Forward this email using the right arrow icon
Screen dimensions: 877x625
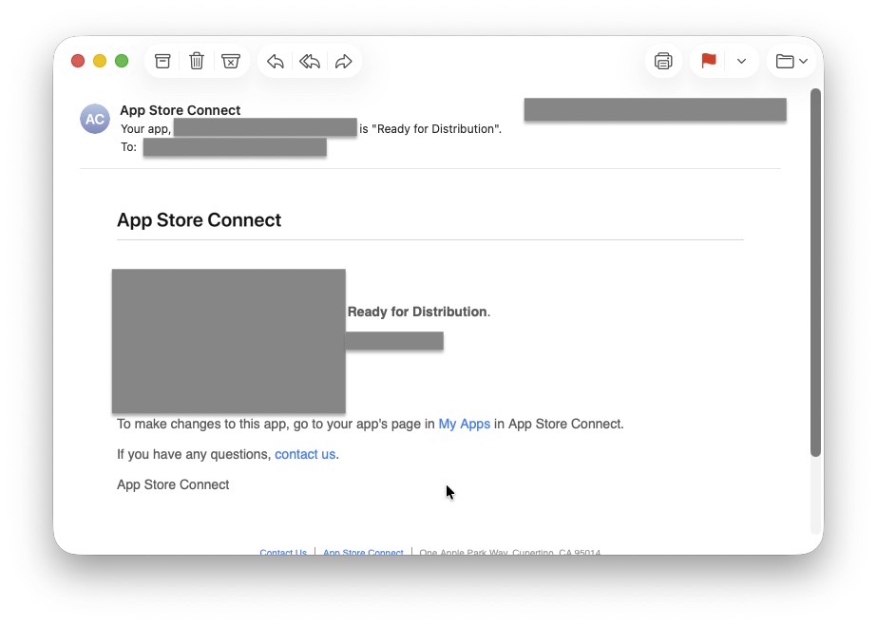[343, 61]
